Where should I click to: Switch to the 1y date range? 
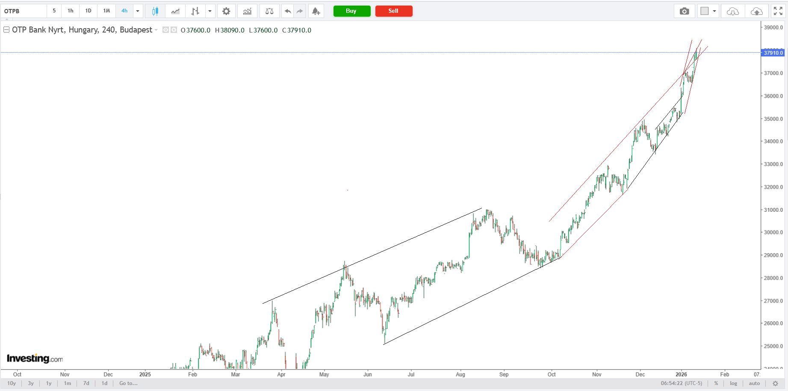point(49,383)
